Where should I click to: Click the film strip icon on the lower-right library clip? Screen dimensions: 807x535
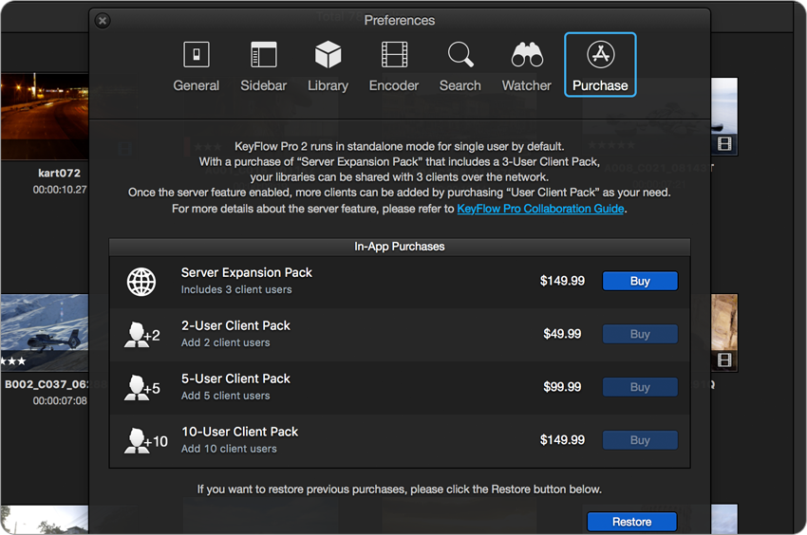(x=724, y=360)
